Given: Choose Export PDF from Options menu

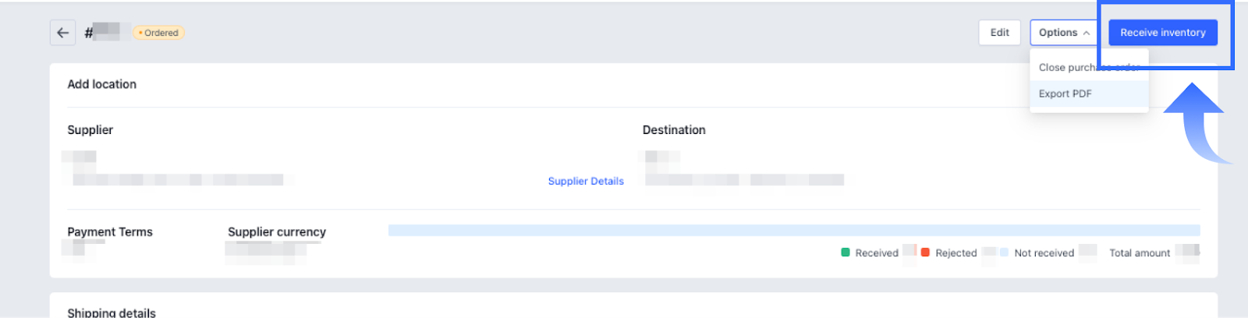Looking at the screenshot, I should pos(1065,94).
